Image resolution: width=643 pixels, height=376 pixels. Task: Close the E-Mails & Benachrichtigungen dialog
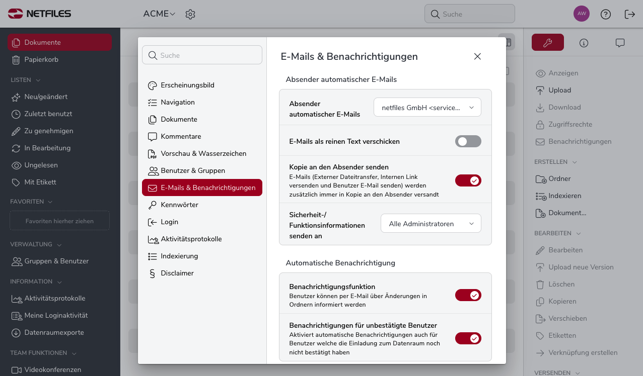tap(477, 56)
